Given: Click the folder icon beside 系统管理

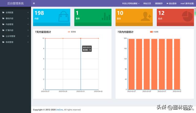Looking at the screenshot, I should pos(3,42).
